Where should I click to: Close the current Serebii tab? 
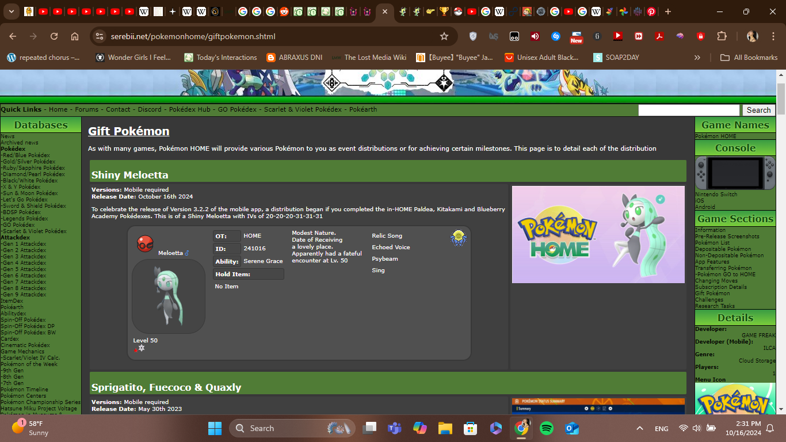click(384, 12)
